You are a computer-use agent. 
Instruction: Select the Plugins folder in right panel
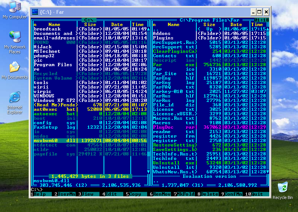(209, 38)
